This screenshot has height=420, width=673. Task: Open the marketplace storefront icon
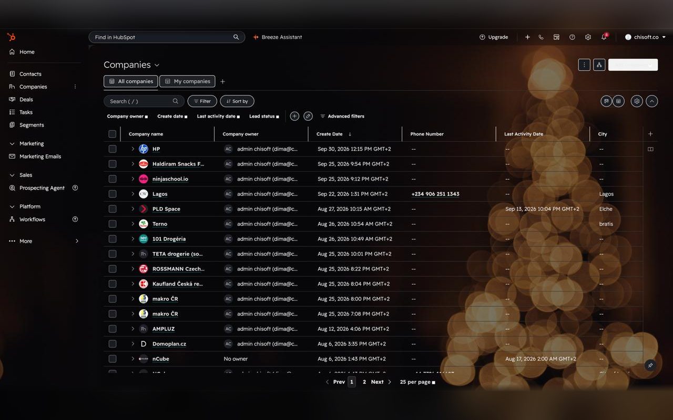pyautogui.click(x=556, y=37)
